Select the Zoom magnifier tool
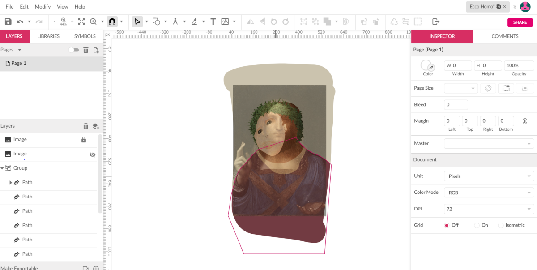Viewport: 537px width, 270px height. point(93,21)
